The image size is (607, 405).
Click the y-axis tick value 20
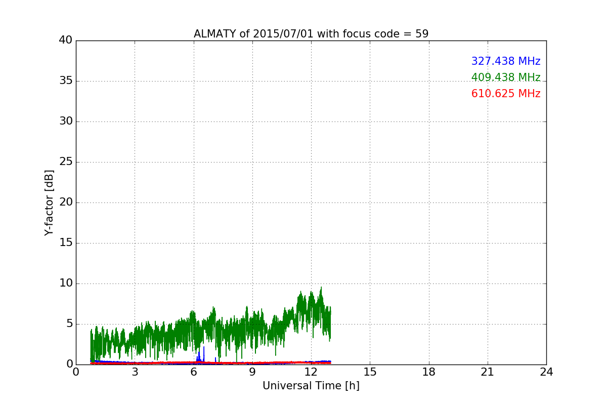[66, 202]
